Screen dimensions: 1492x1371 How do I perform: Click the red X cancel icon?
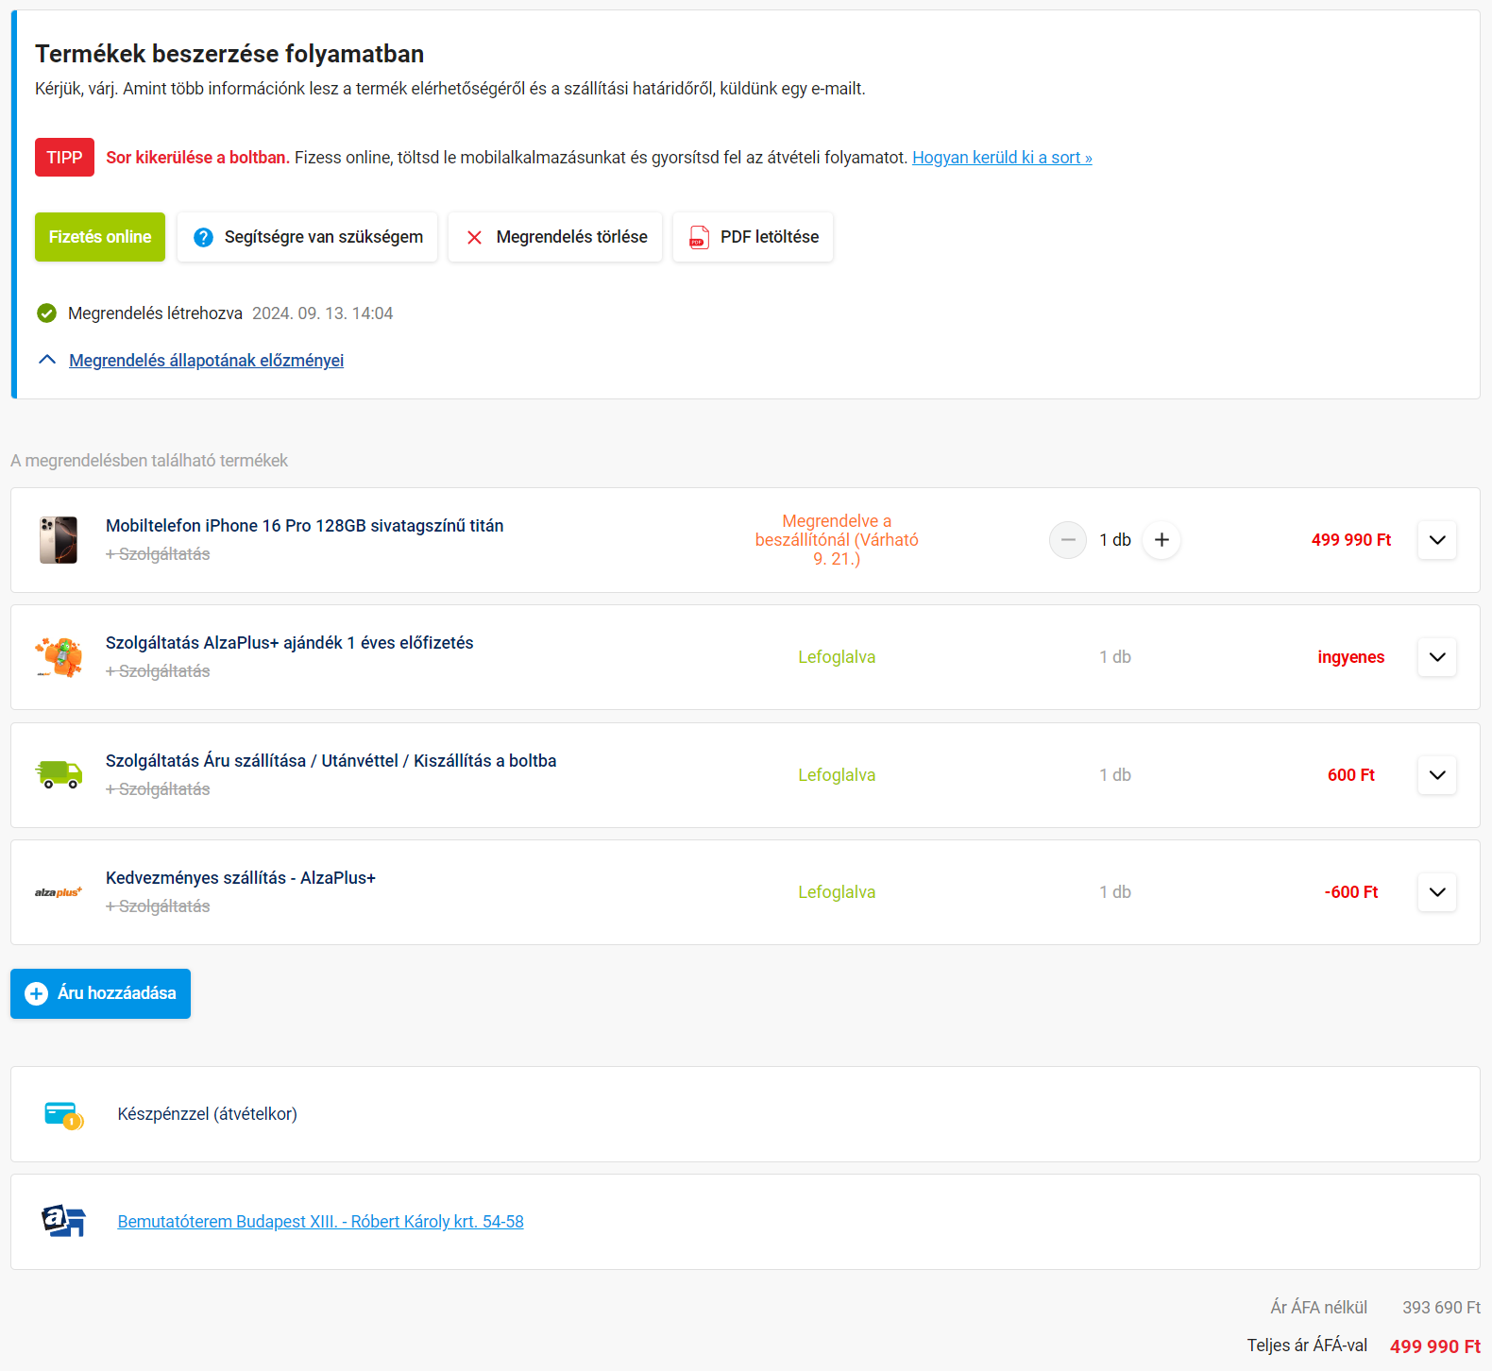tap(475, 237)
